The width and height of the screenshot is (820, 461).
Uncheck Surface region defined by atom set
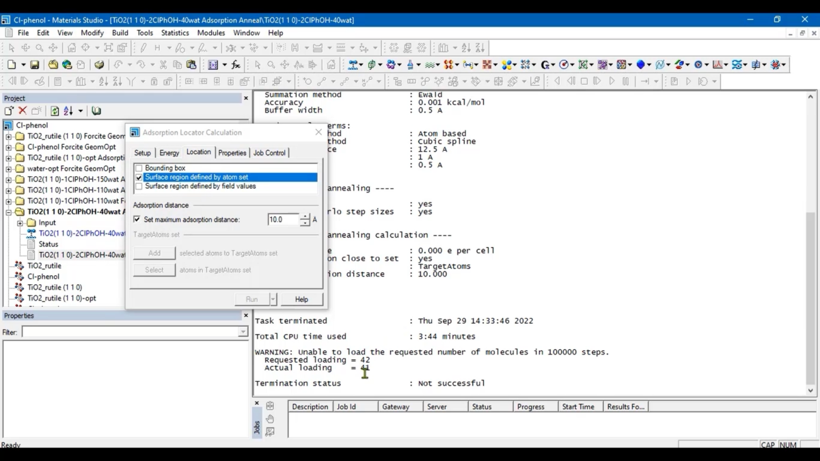coord(139,177)
